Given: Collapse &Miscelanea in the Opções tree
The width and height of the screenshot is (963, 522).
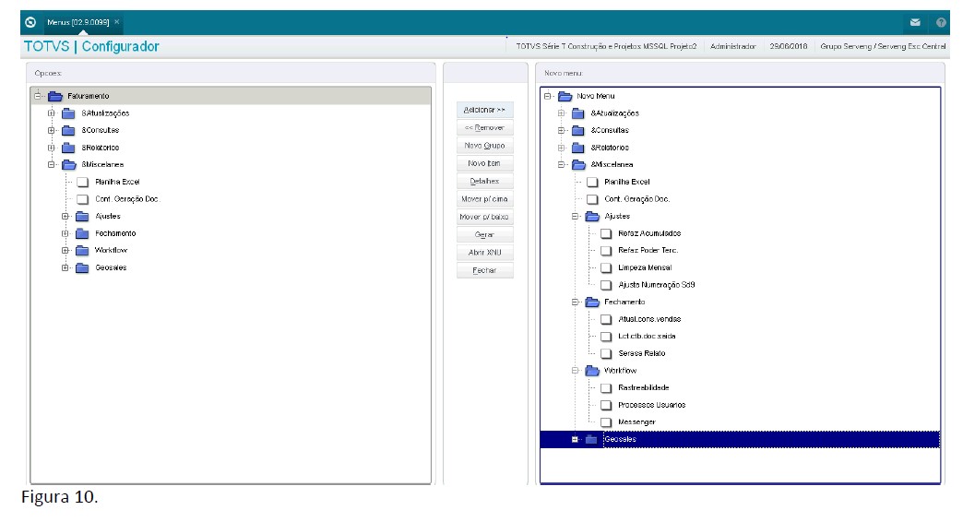Looking at the screenshot, I should [x=52, y=164].
